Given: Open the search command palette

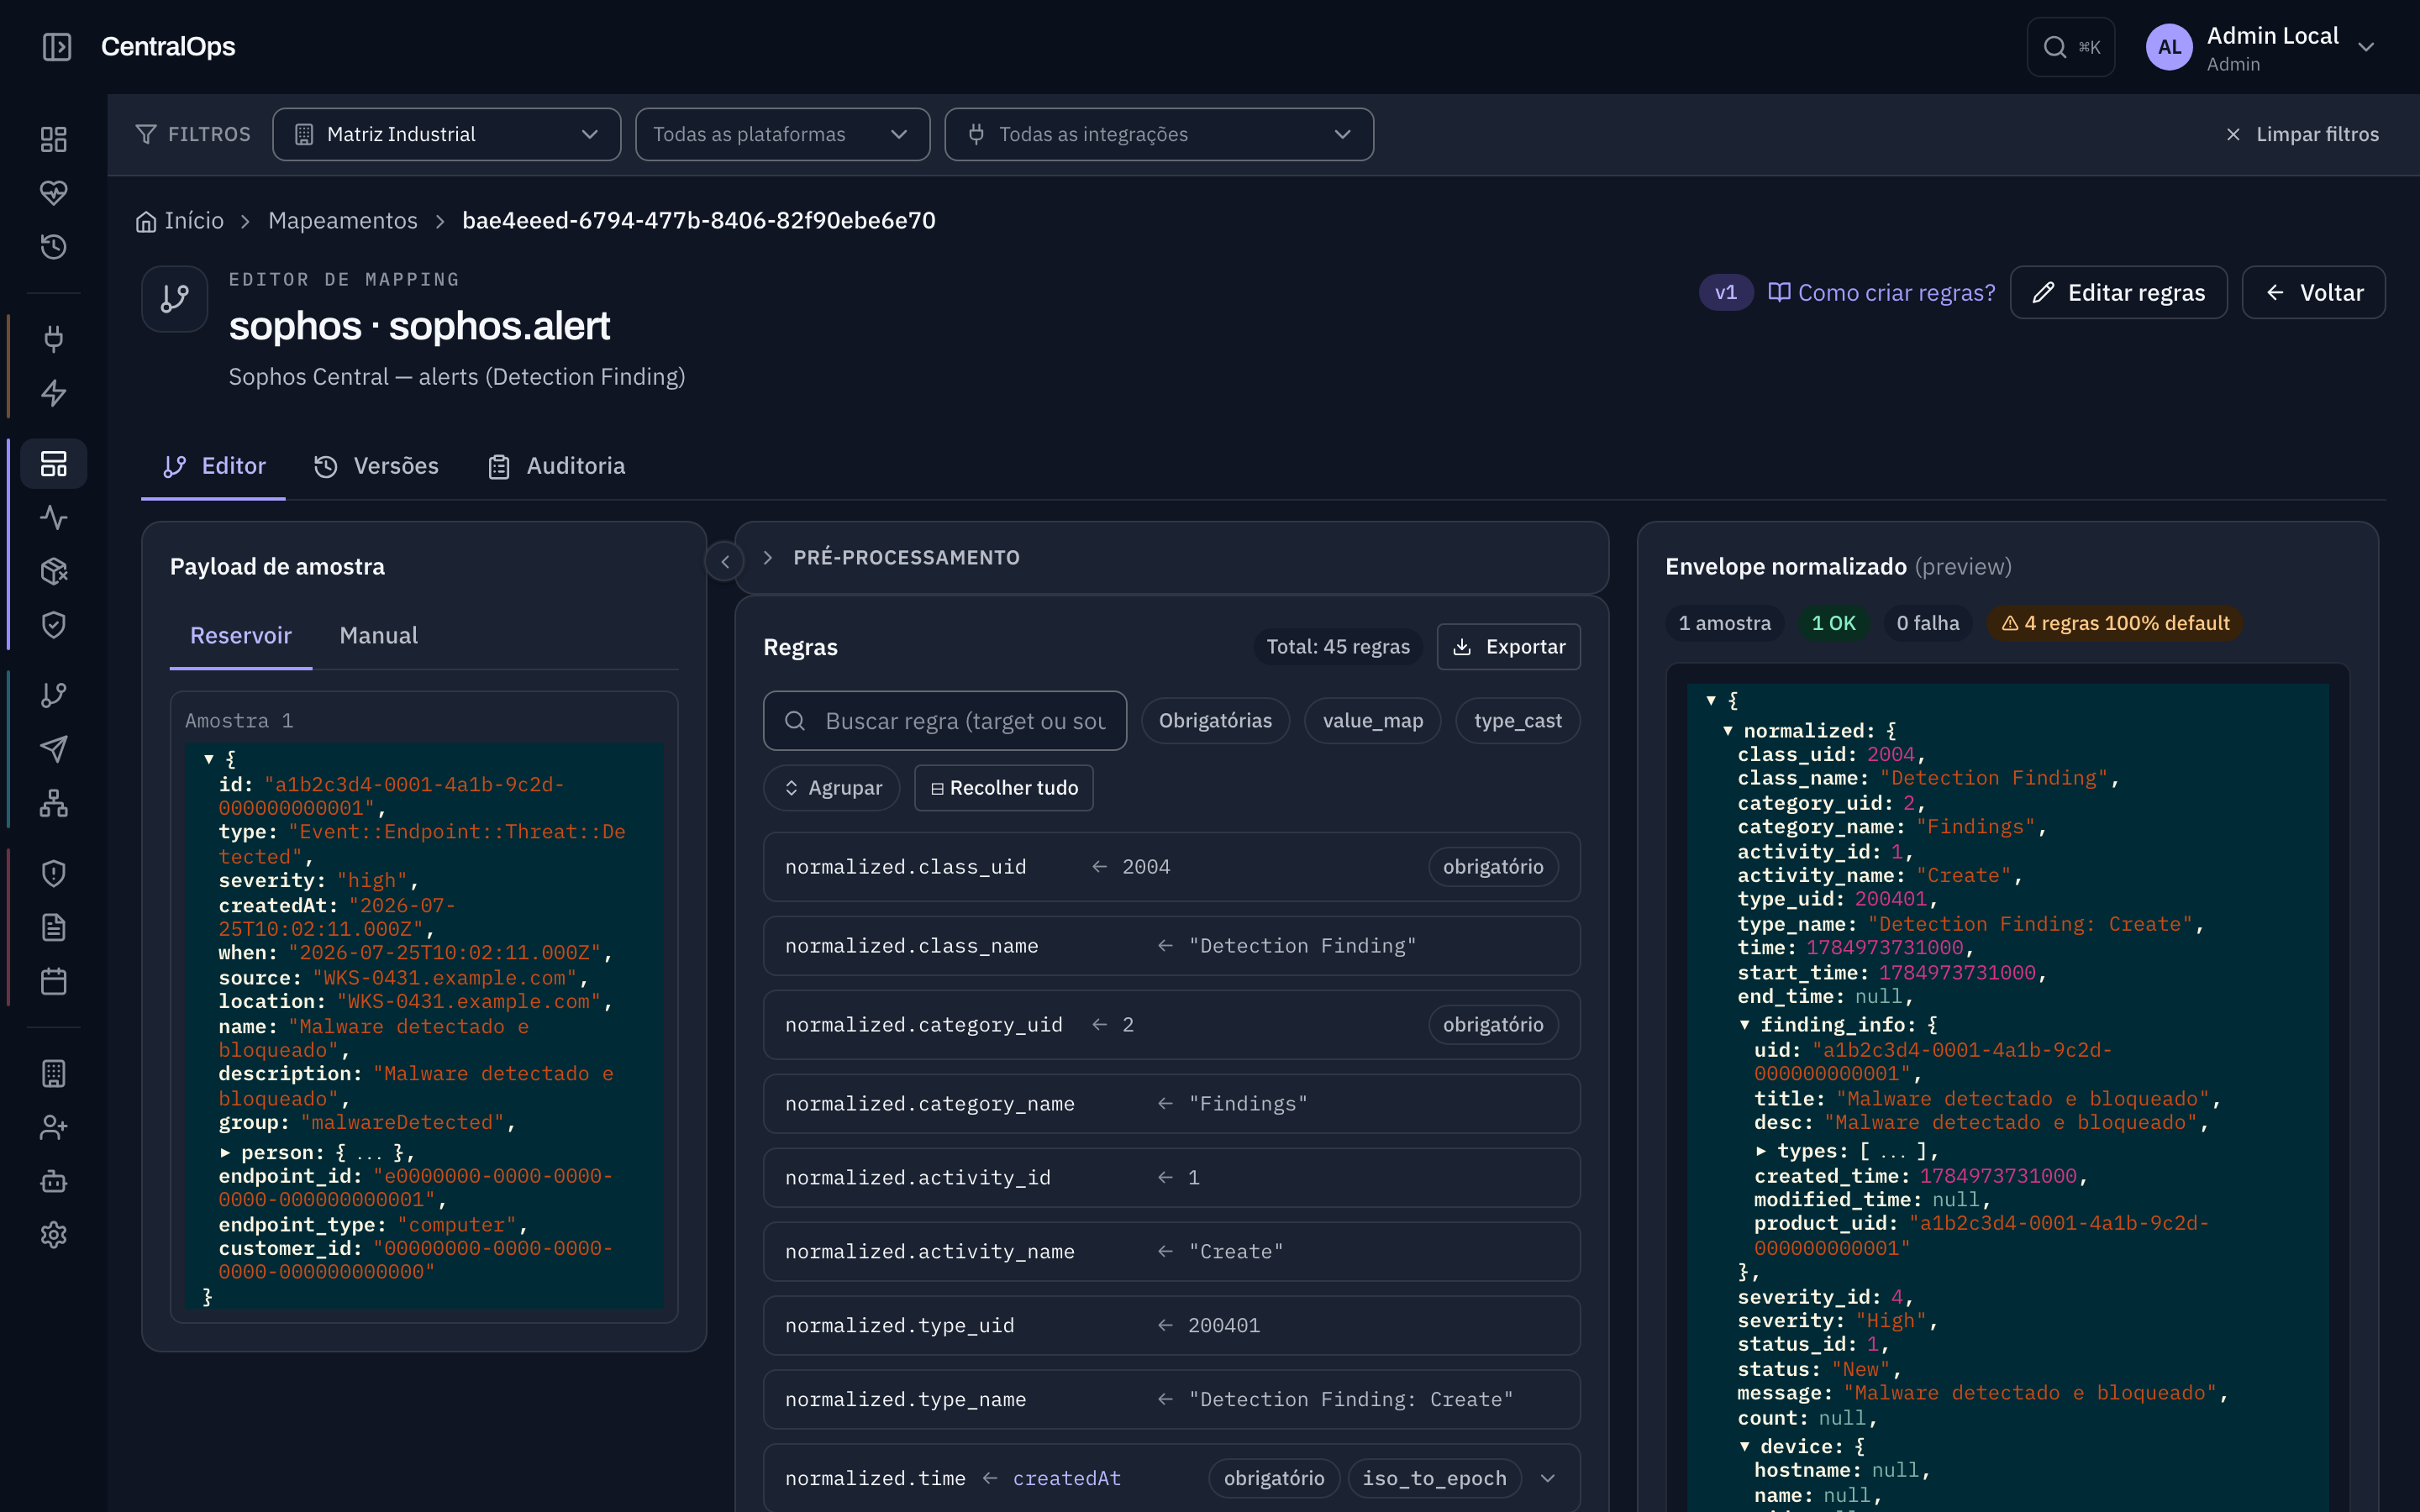Looking at the screenshot, I should click(2071, 47).
